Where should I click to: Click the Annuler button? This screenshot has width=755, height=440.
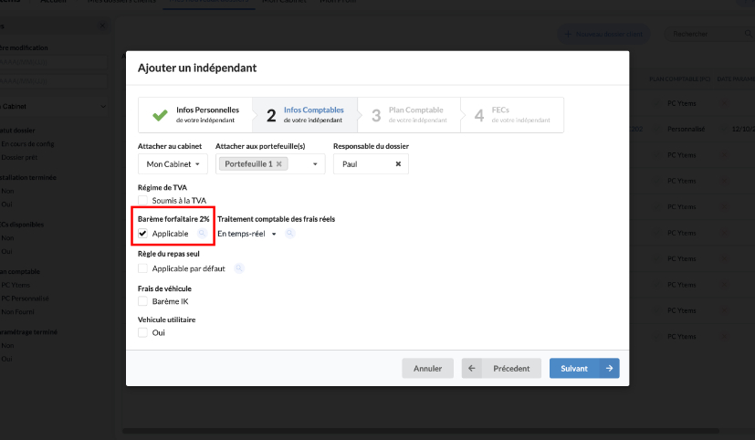pos(427,368)
